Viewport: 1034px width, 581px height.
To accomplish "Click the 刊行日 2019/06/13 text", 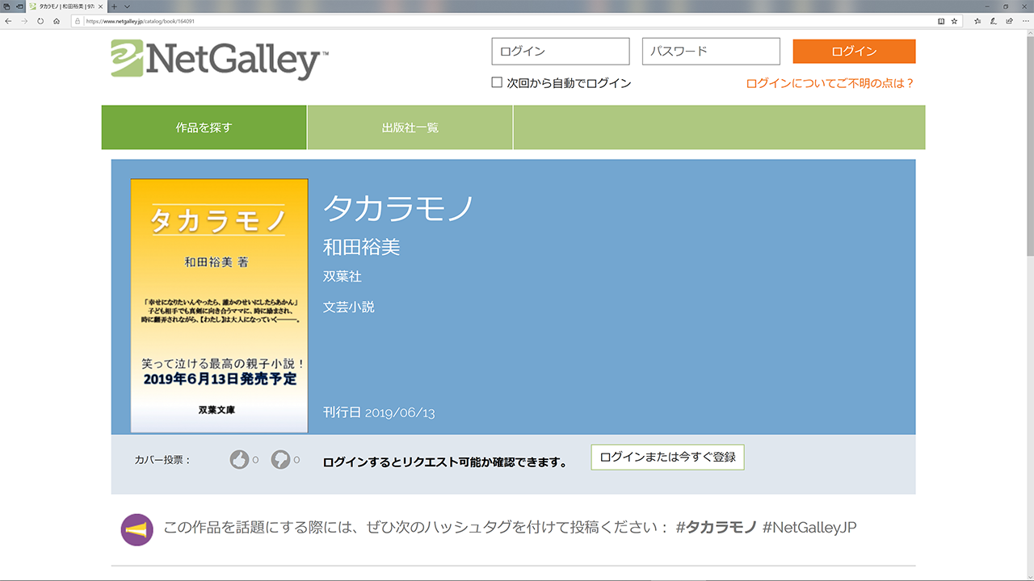I will [379, 413].
